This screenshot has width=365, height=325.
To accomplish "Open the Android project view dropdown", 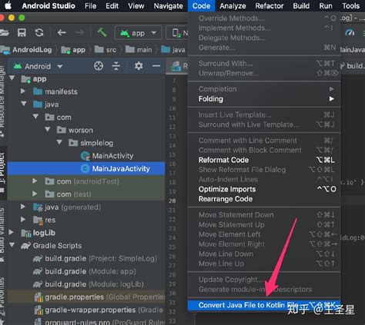I will coord(38,66).
